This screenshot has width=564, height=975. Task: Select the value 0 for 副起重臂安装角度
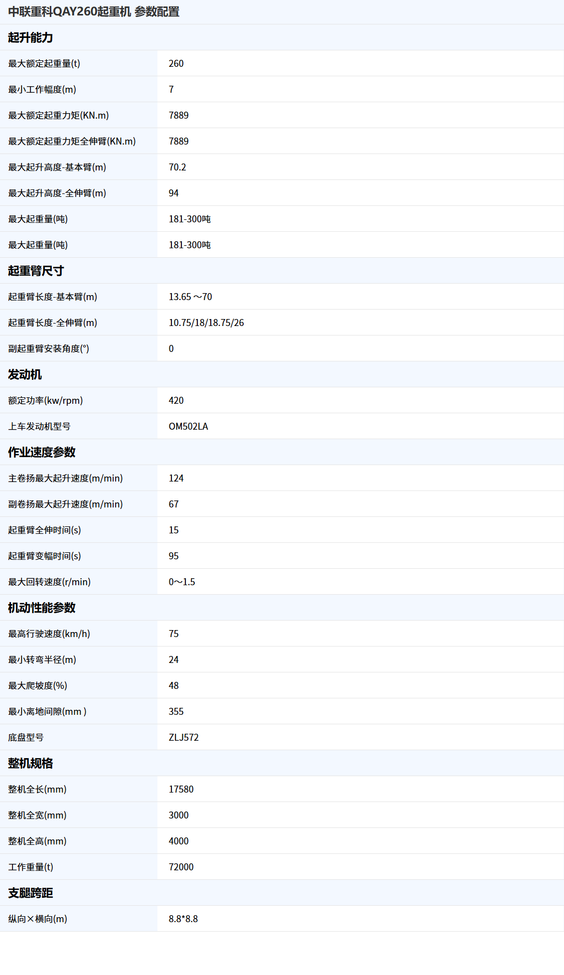[x=171, y=348]
